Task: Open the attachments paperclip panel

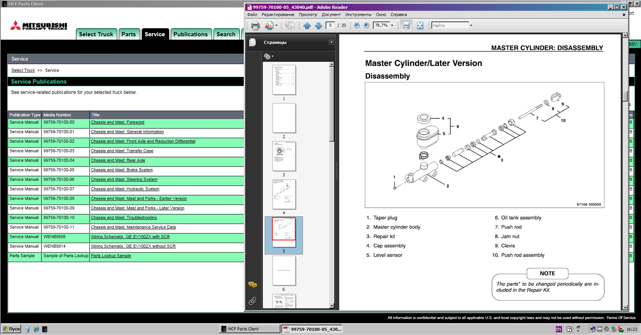Action: coord(252,301)
